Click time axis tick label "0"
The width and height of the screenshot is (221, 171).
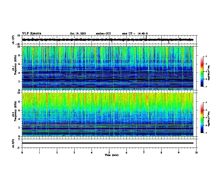click(x=22, y=152)
